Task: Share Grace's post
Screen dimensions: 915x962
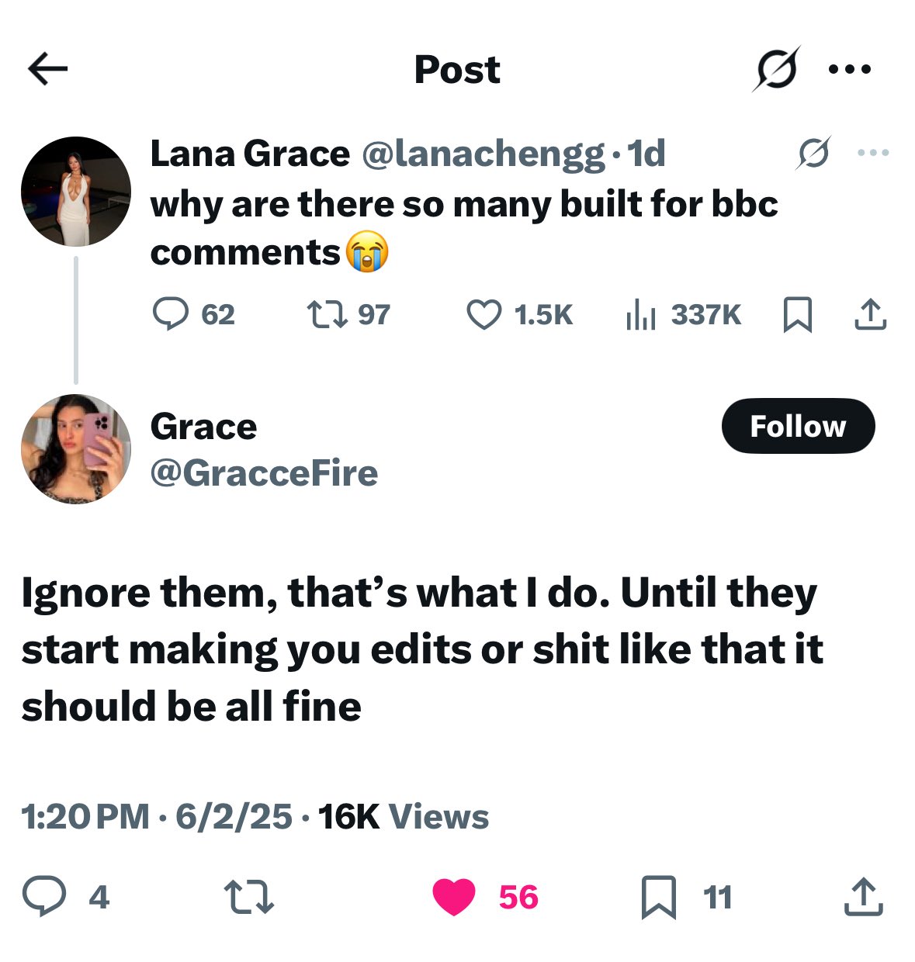Action: pyautogui.click(x=863, y=897)
